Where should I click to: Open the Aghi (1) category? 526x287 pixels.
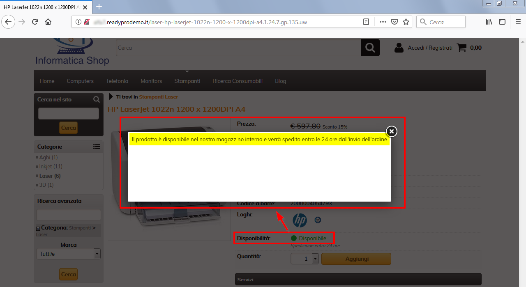click(x=48, y=157)
